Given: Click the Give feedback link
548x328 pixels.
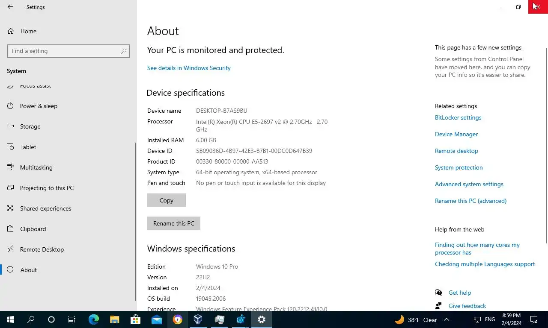Looking at the screenshot, I should [x=467, y=306].
